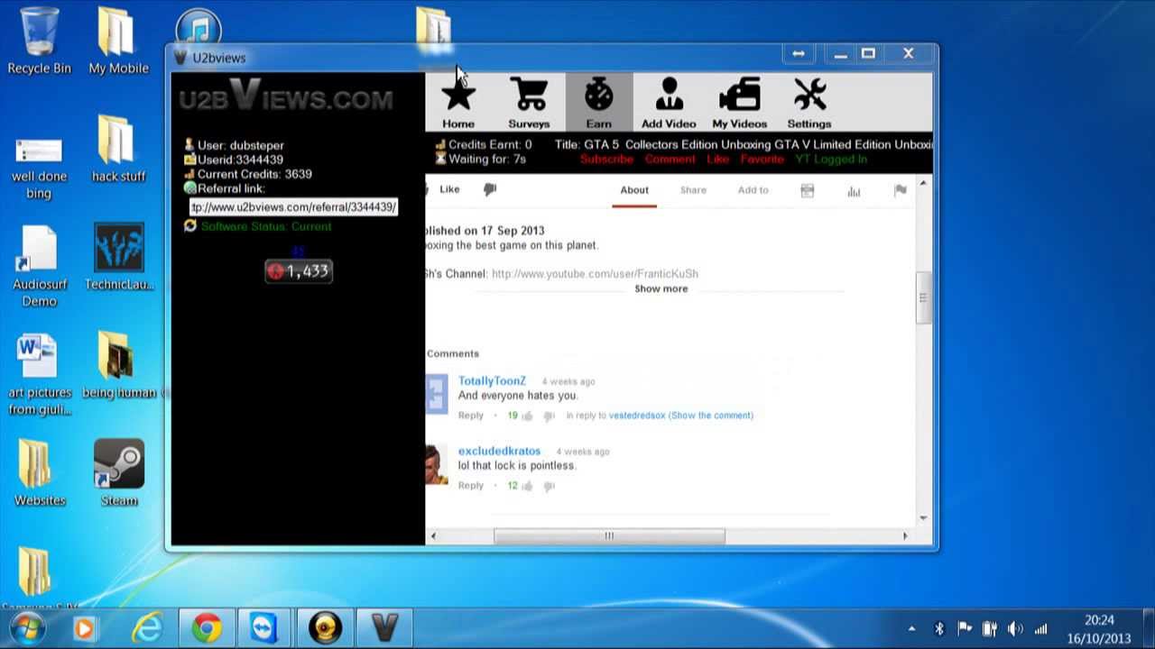Click the vertical scrollbar up arrow
This screenshot has height=649, width=1155.
(922, 184)
